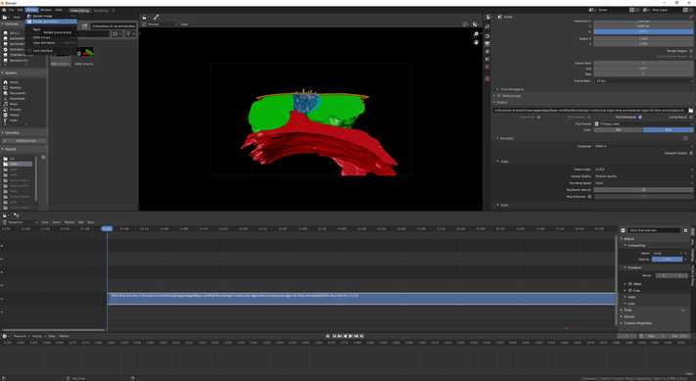Click the Jump to Start playback icon

pyautogui.click(x=329, y=336)
